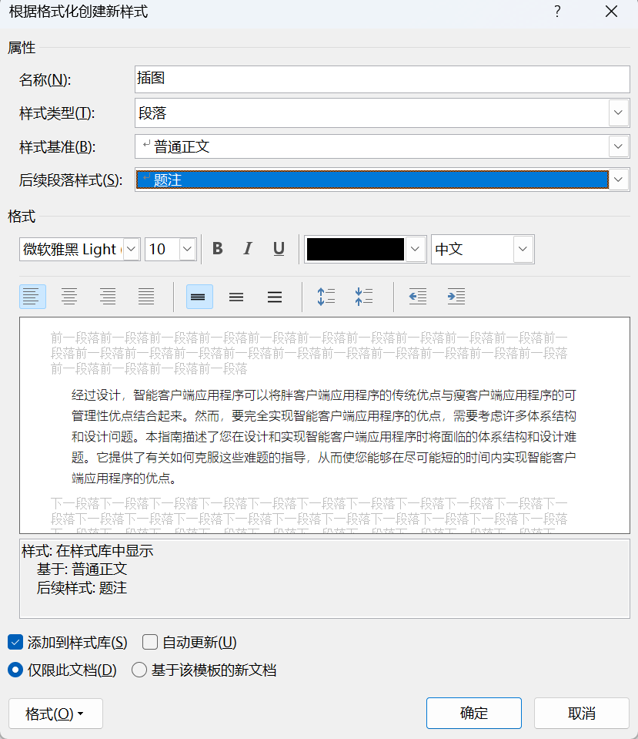Cancel with the 取消 button

click(582, 713)
